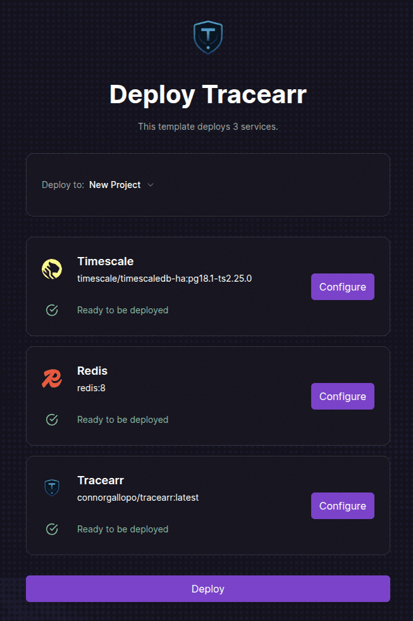Configure the Timescale service
This screenshot has width=413, height=621.
point(342,287)
